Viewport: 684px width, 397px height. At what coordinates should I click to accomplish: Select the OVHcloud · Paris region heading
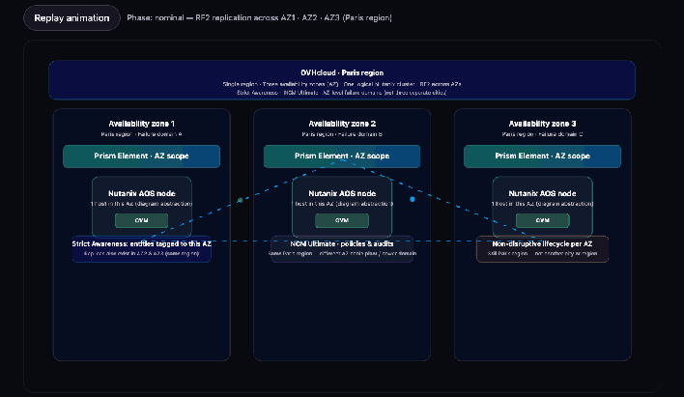342,72
